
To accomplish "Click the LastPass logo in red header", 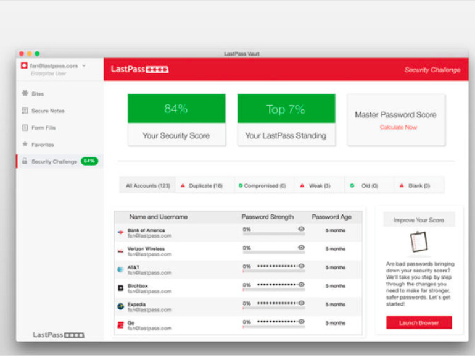I will (139, 69).
